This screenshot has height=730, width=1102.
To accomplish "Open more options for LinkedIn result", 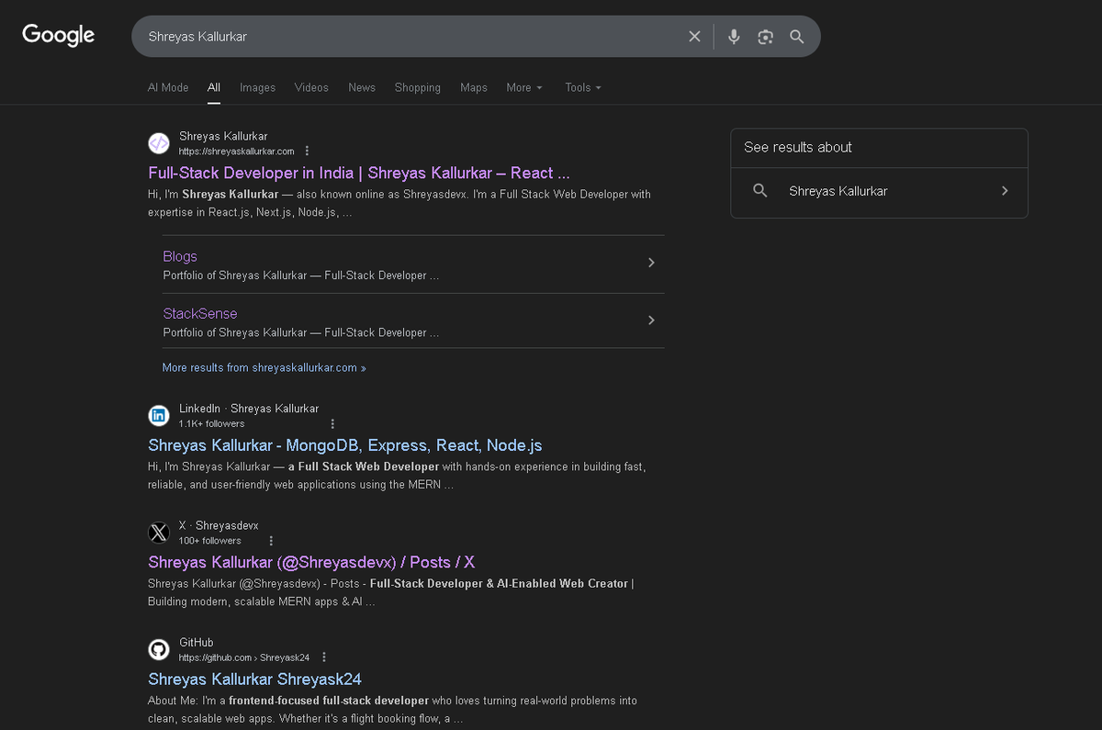I will point(332,424).
